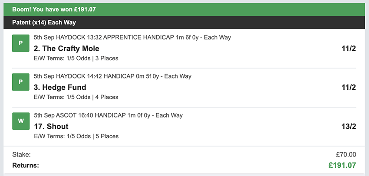Click the E/W Terms line showing 4 Places
The width and height of the screenshot is (369, 176).
76,97
